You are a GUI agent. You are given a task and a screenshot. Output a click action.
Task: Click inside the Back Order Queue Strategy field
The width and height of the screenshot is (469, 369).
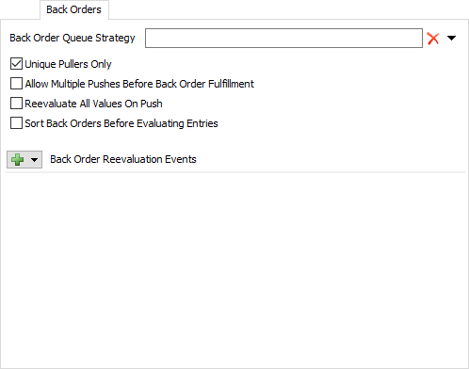[x=283, y=39]
